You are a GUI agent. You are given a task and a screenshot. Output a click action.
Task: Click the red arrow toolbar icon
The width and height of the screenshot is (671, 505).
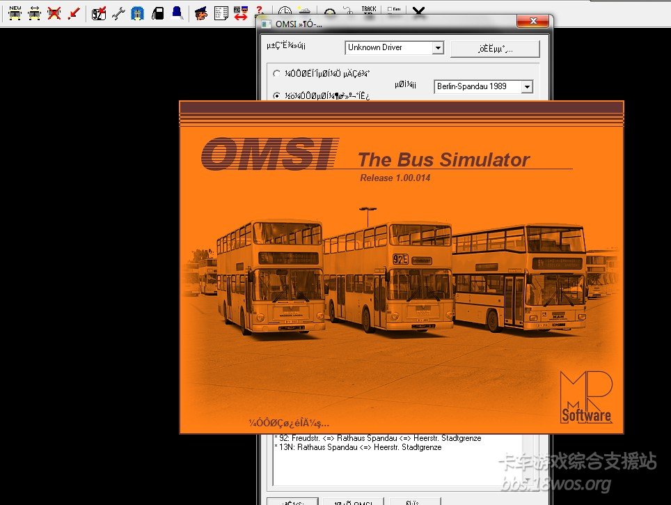73,12
